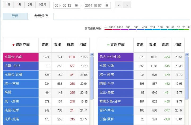The image size is (191, 125).
Task: Click the 20 level color in legend
Action: (x=181, y=29)
